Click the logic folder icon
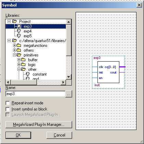This screenshot has width=144, height=144. pos(23,65)
